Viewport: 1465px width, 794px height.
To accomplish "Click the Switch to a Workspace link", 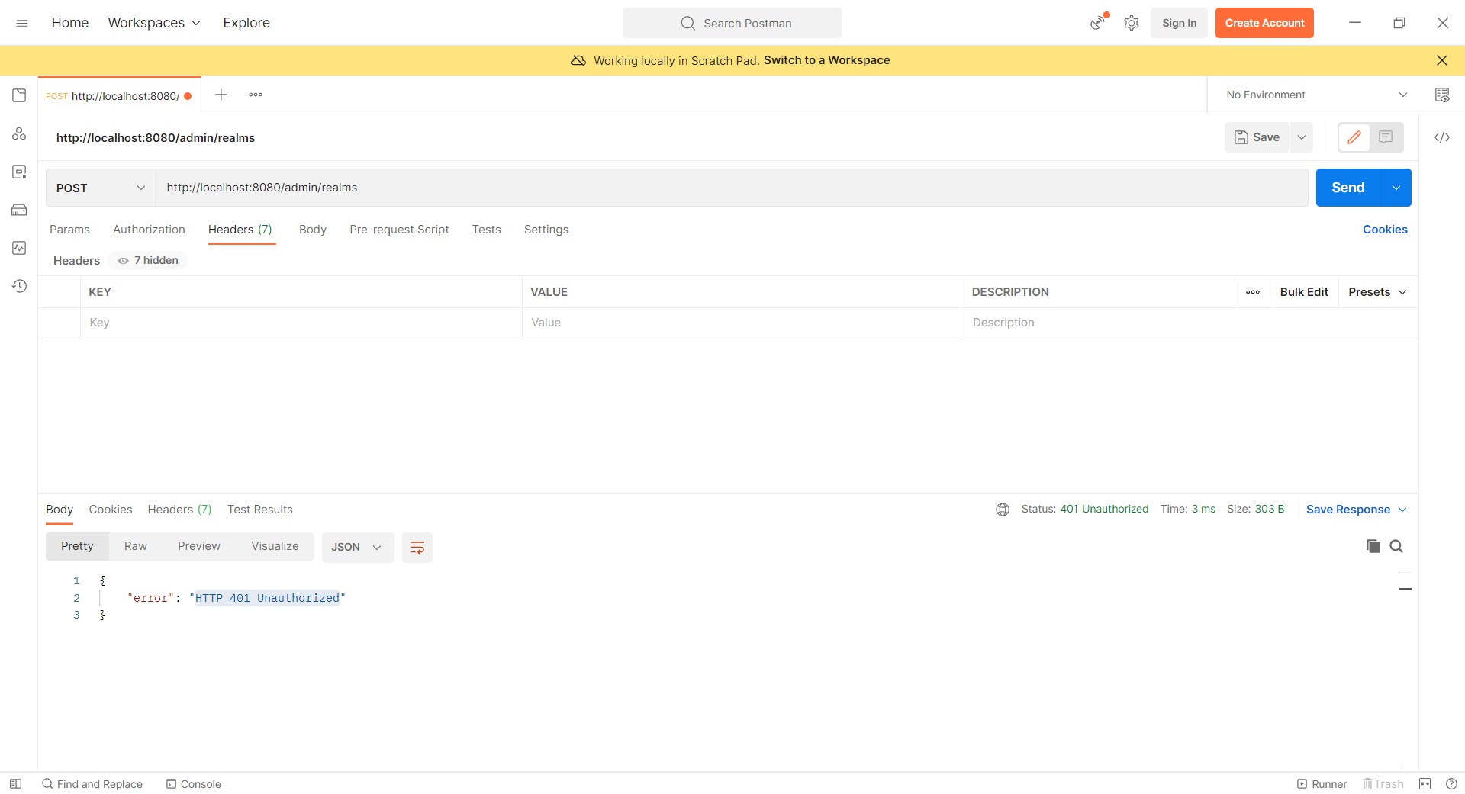I will coord(826,60).
